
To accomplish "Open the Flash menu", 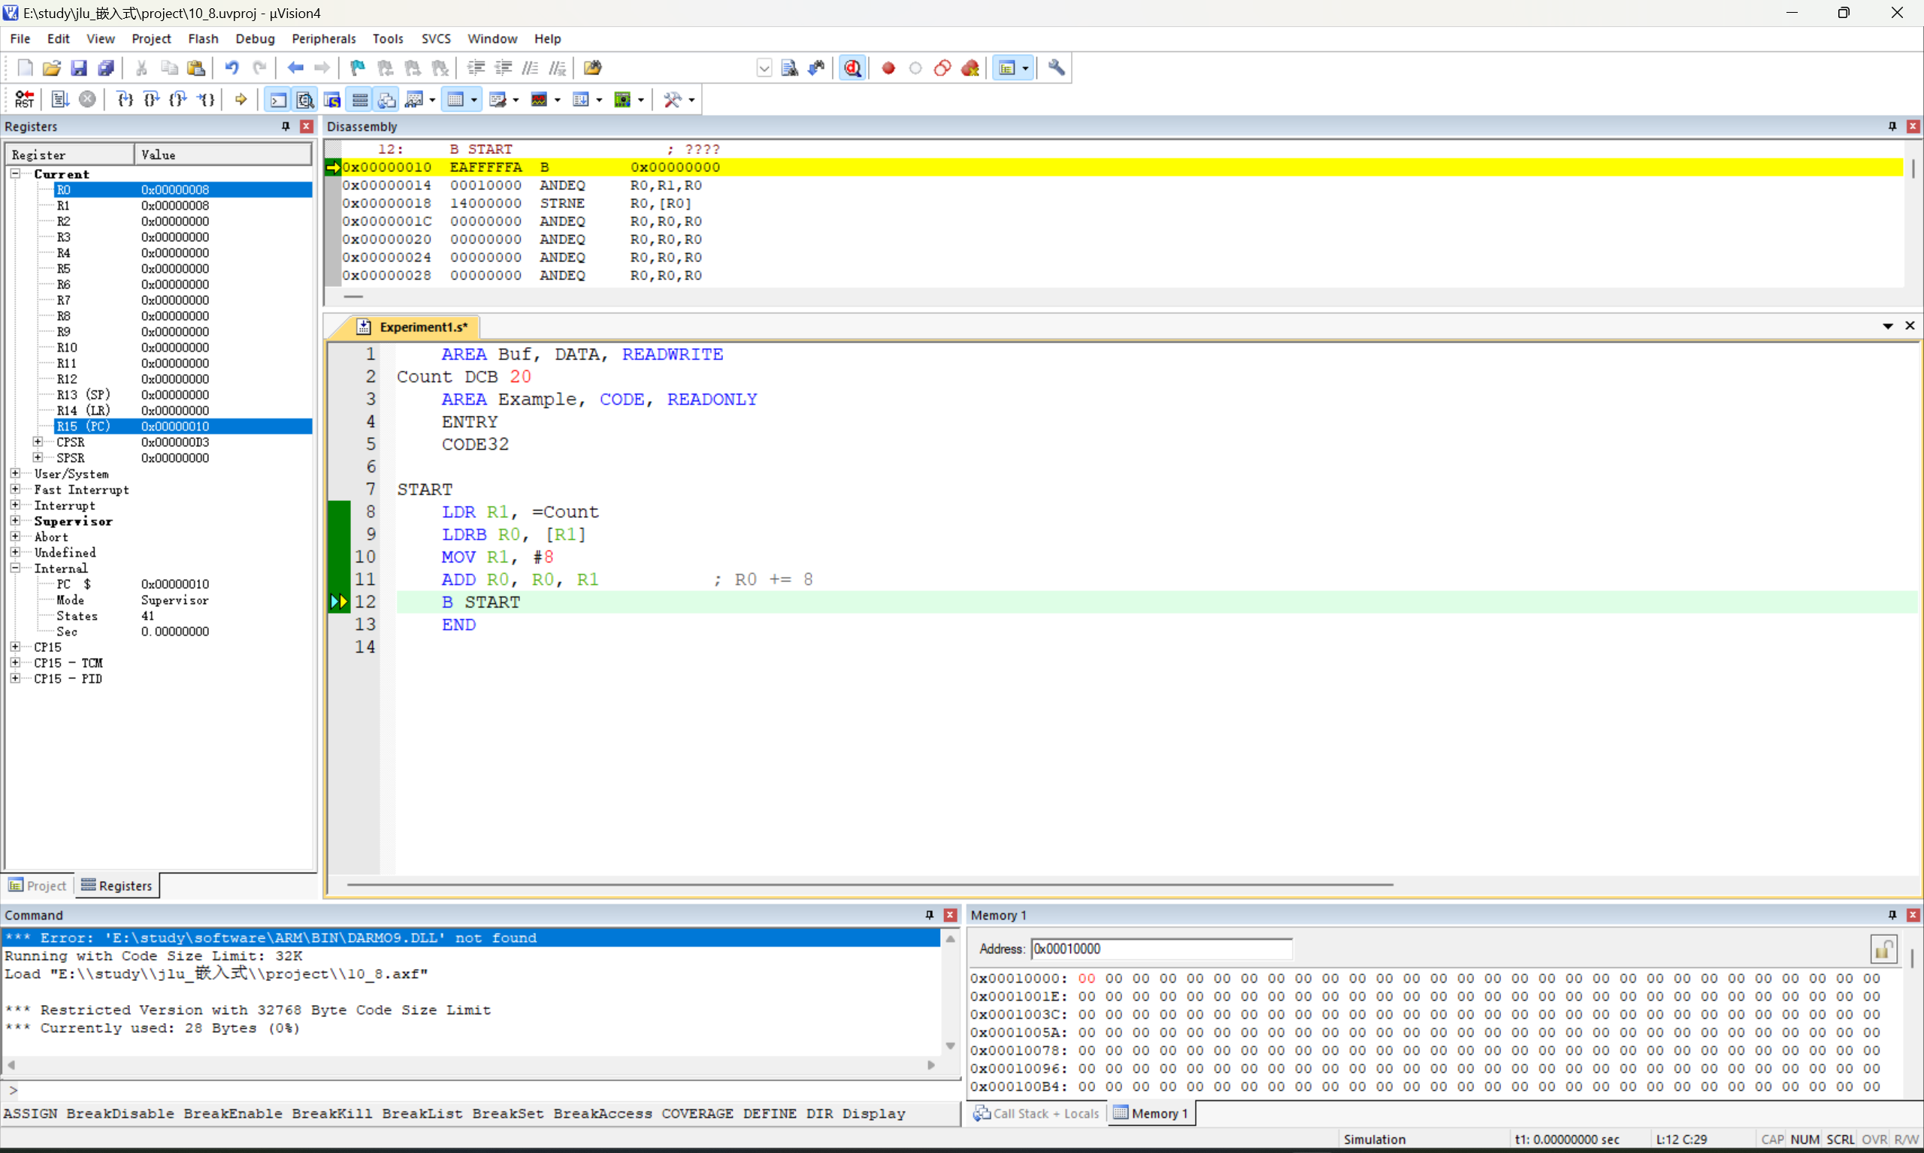I will point(203,39).
